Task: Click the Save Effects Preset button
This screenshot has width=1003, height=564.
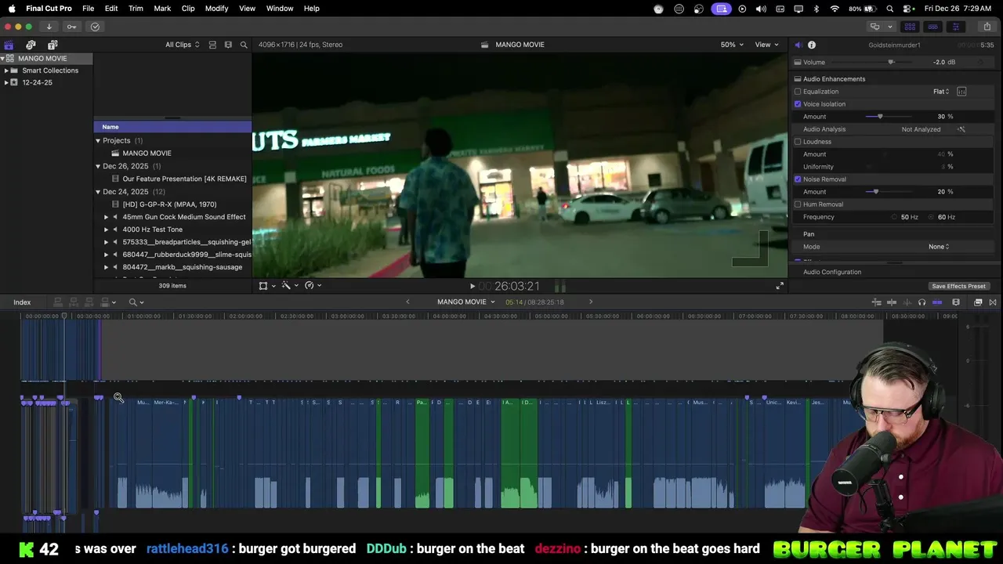Action: pyautogui.click(x=958, y=286)
